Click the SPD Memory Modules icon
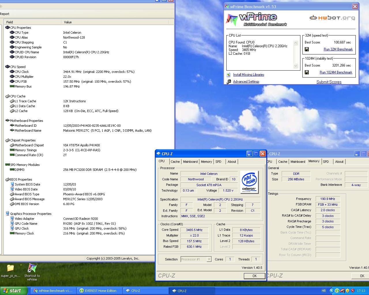This screenshot has width=369, height=295. coord(7,165)
